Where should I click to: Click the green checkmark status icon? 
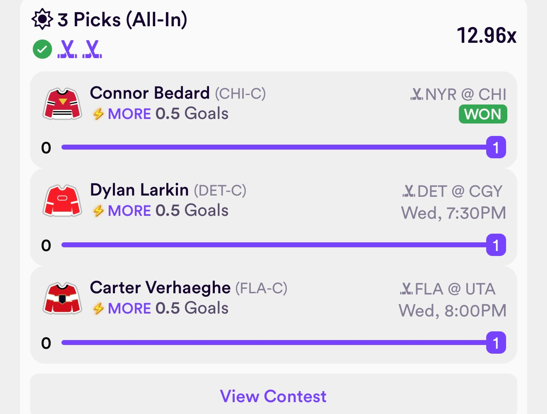(42, 49)
